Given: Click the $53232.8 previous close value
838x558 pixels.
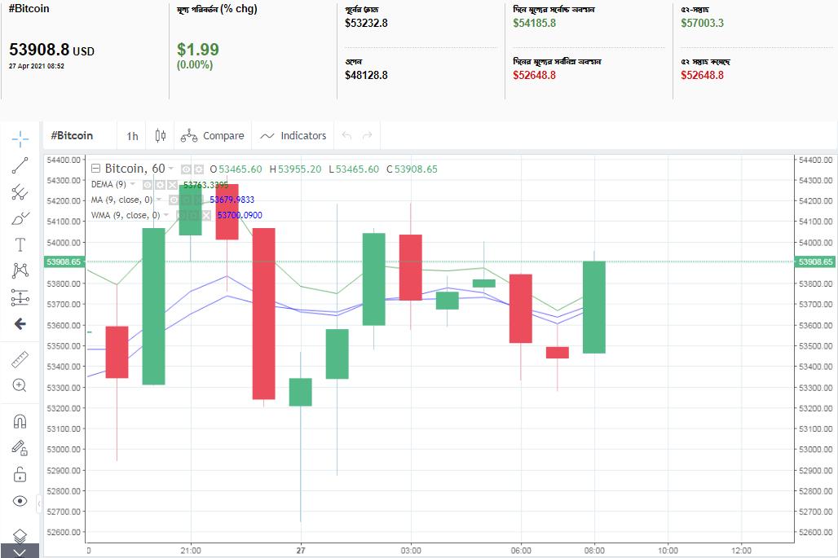Looking at the screenshot, I should click(366, 23).
